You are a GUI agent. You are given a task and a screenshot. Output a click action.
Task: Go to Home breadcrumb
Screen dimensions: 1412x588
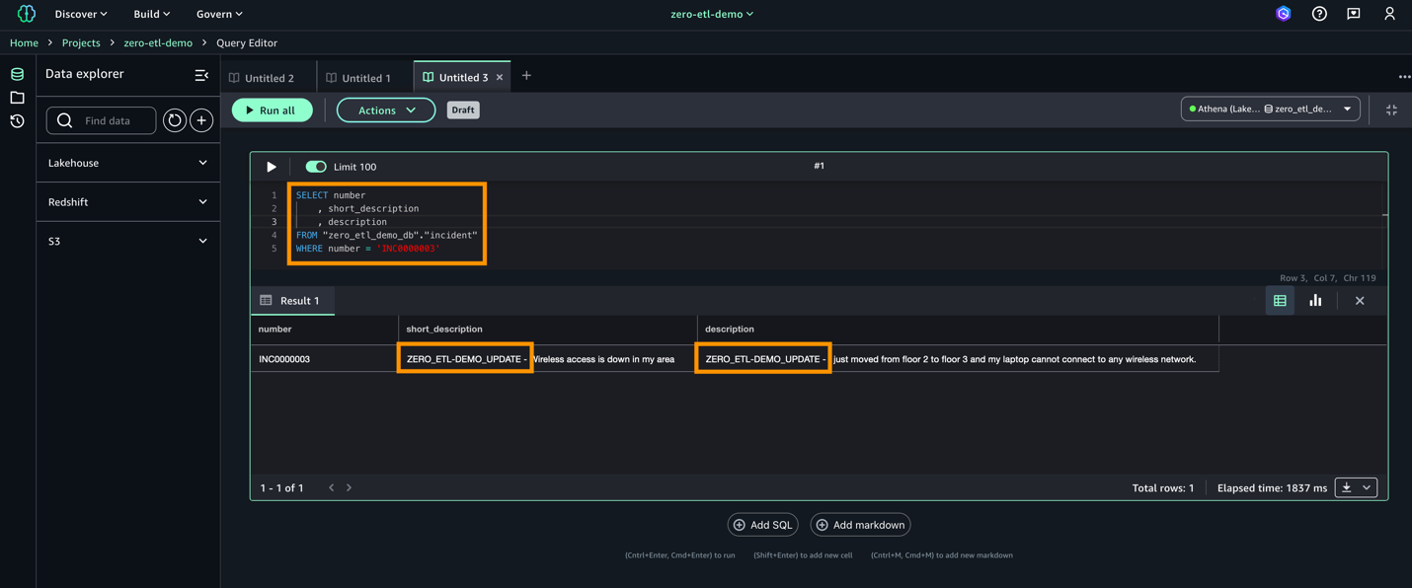coord(24,43)
